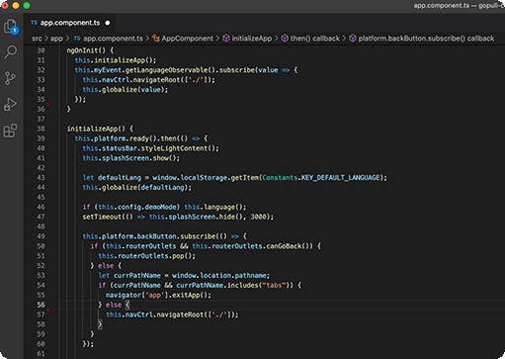Click the AppComponent class icon in breadcrumbs

tap(156, 39)
